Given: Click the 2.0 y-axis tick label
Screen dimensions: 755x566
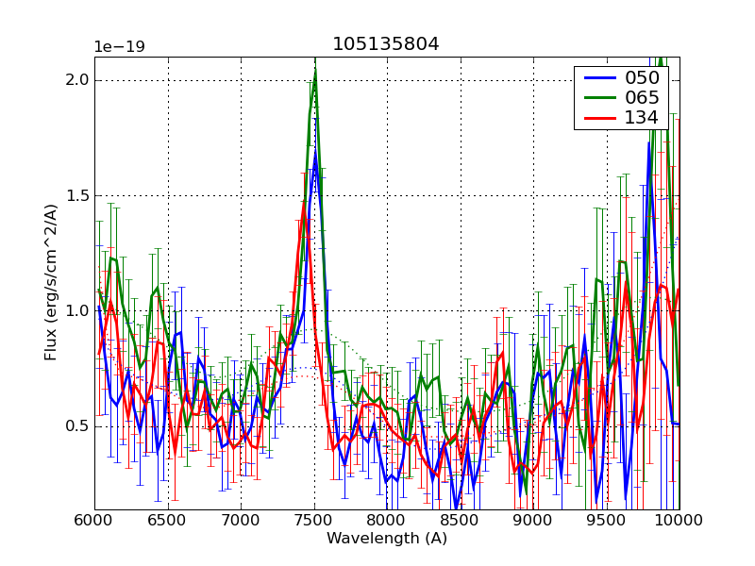Looking at the screenshot, I should (75, 80).
